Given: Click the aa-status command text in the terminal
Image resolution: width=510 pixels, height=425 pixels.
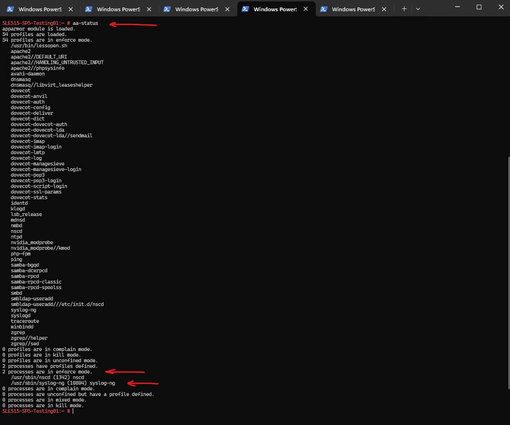Looking at the screenshot, I should (x=85, y=23).
